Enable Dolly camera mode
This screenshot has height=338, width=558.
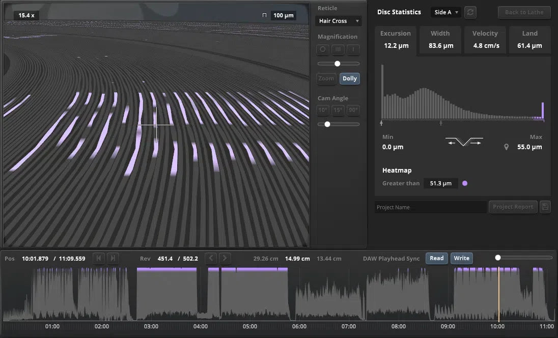pyautogui.click(x=350, y=78)
